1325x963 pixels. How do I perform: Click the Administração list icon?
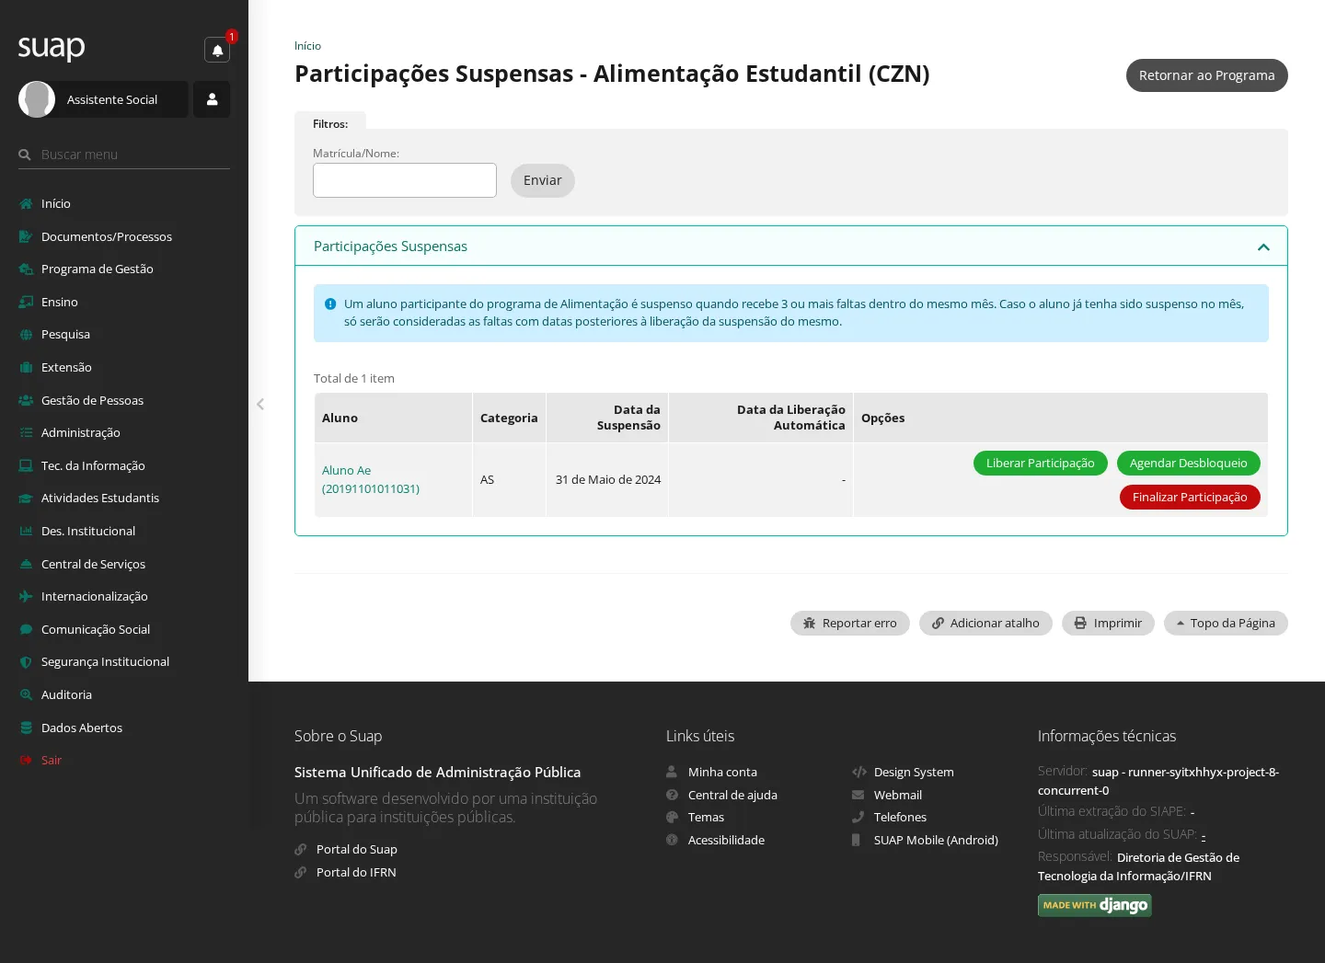tap(26, 432)
